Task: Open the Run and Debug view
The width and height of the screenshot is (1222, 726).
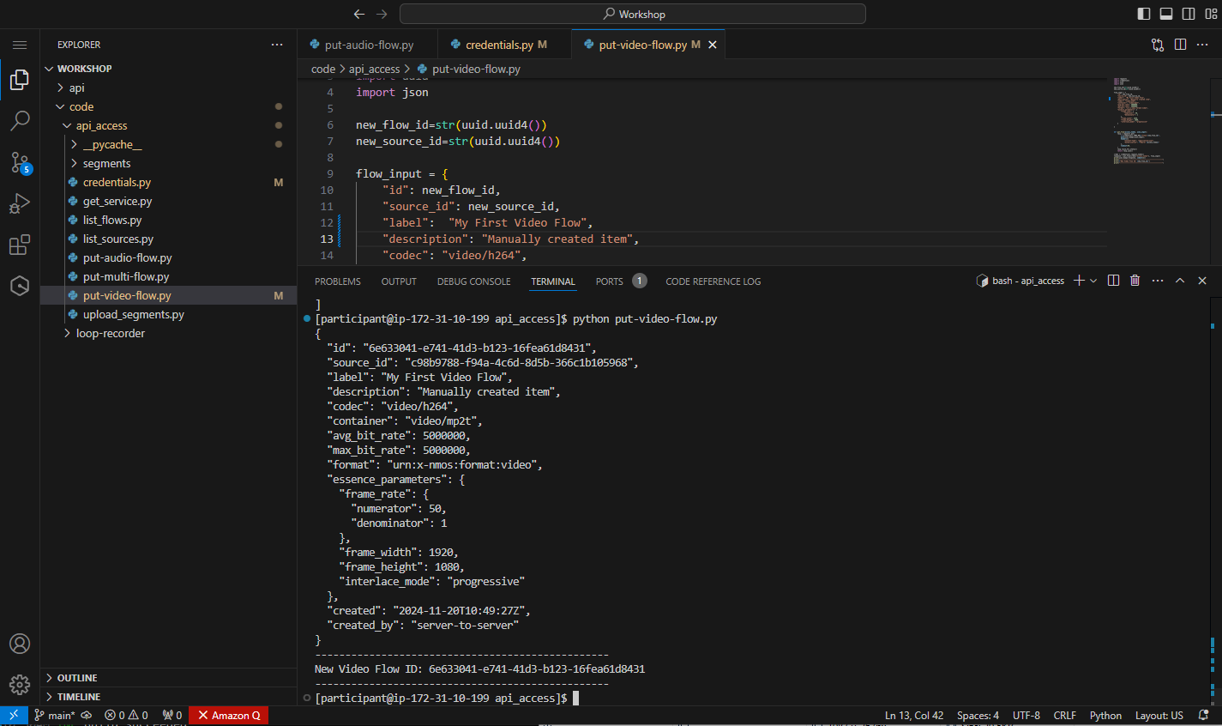Action: click(20, 203)
